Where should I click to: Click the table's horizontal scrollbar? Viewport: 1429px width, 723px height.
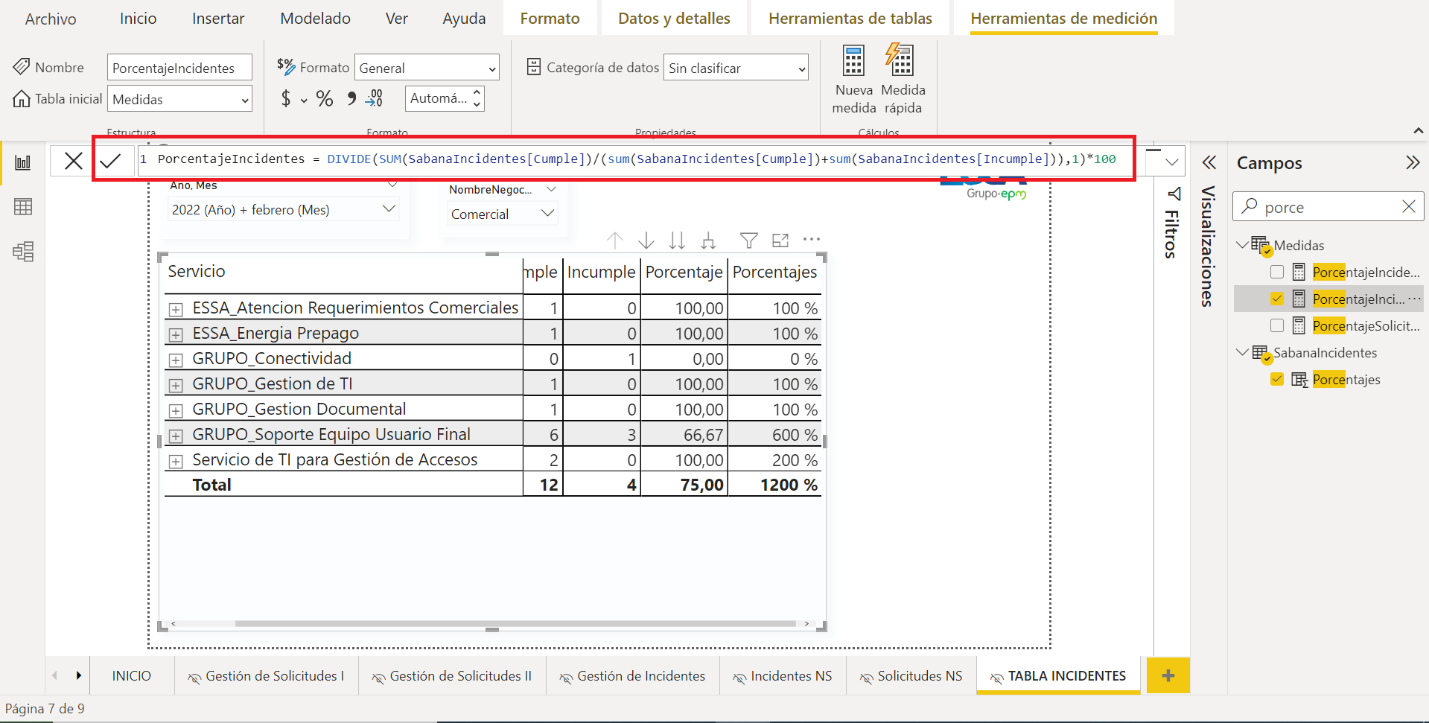click(515, 624)
